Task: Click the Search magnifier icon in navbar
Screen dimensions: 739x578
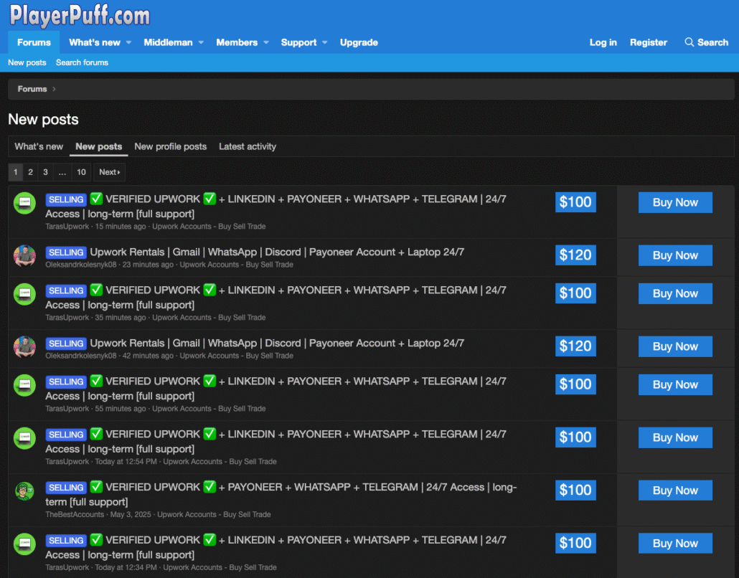Action: [689, 42]
